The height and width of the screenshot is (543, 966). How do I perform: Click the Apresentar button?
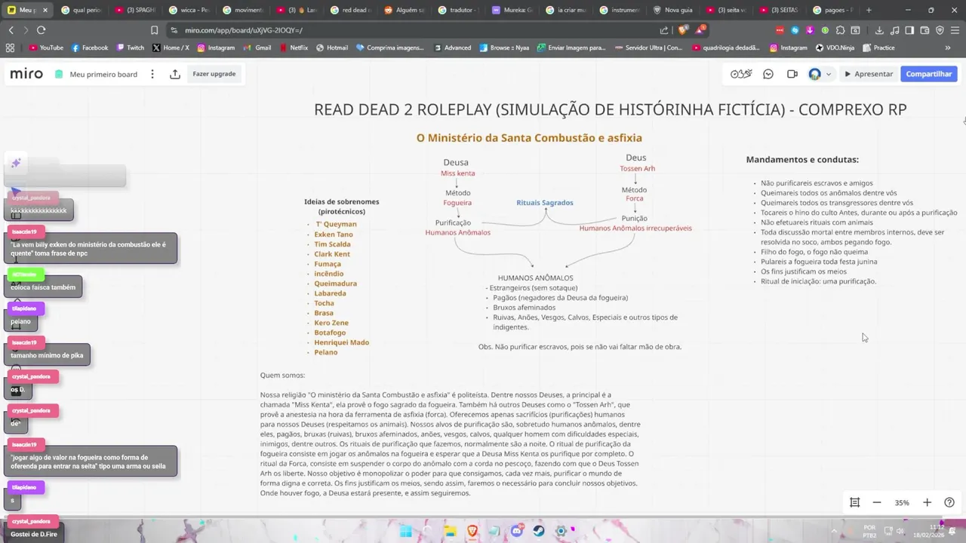coord(869,74)
